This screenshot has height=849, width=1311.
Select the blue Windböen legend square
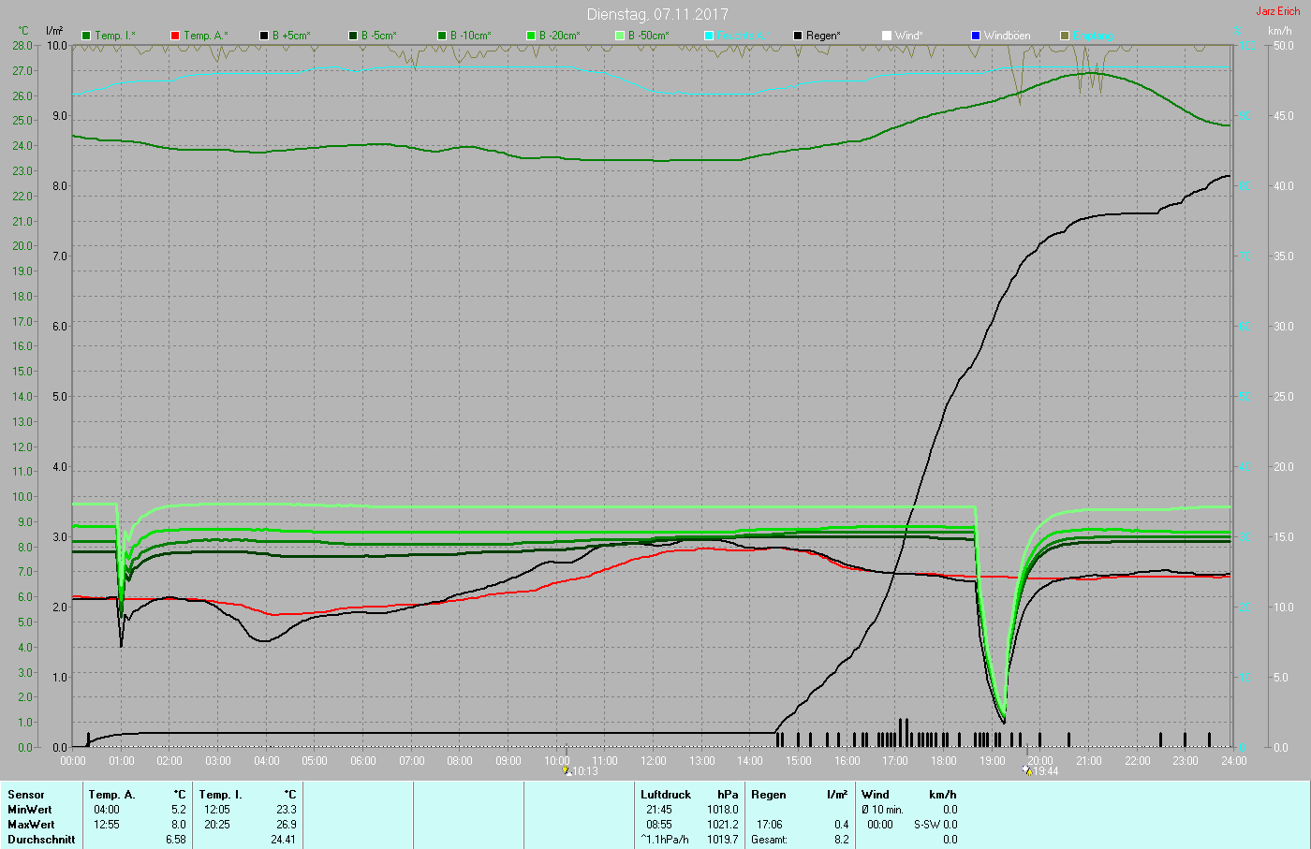coord(975,36)
